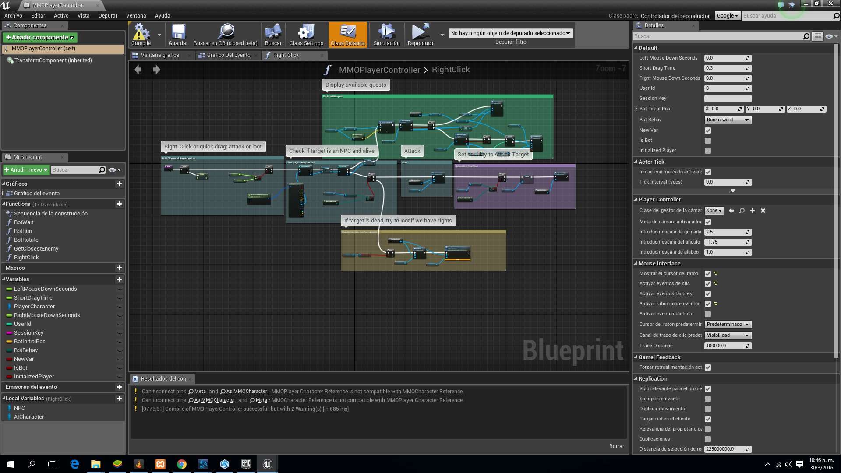Click the Añadir componente button
The width and height of the screenshot is (841, 473).
(x=40, y=38)
